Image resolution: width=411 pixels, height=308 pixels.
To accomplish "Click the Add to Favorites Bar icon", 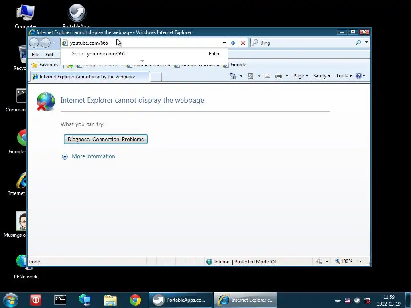I will 70,65.
